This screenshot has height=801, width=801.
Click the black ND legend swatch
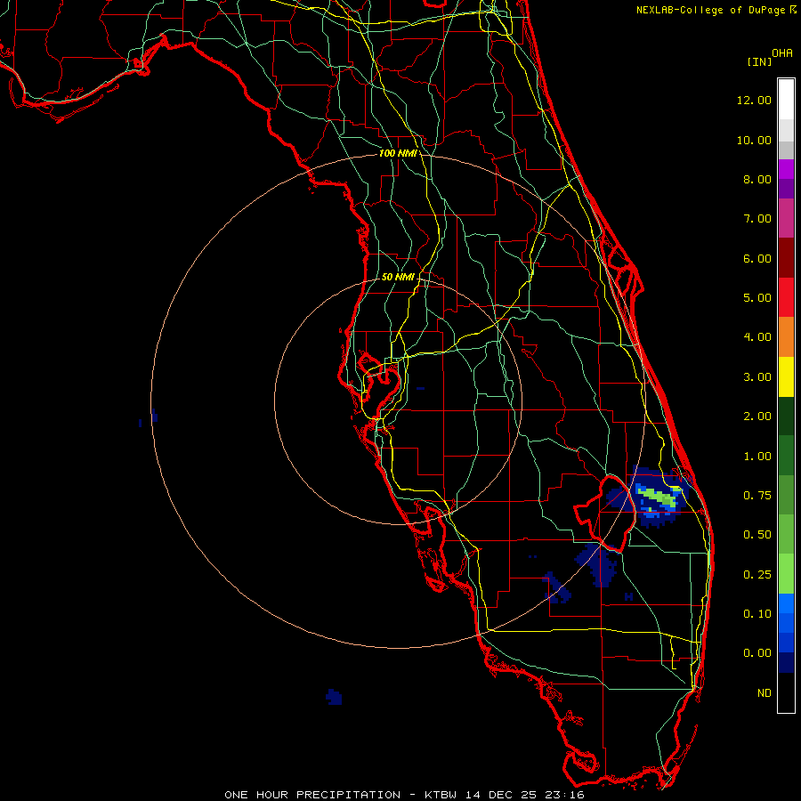pos(786,692)
